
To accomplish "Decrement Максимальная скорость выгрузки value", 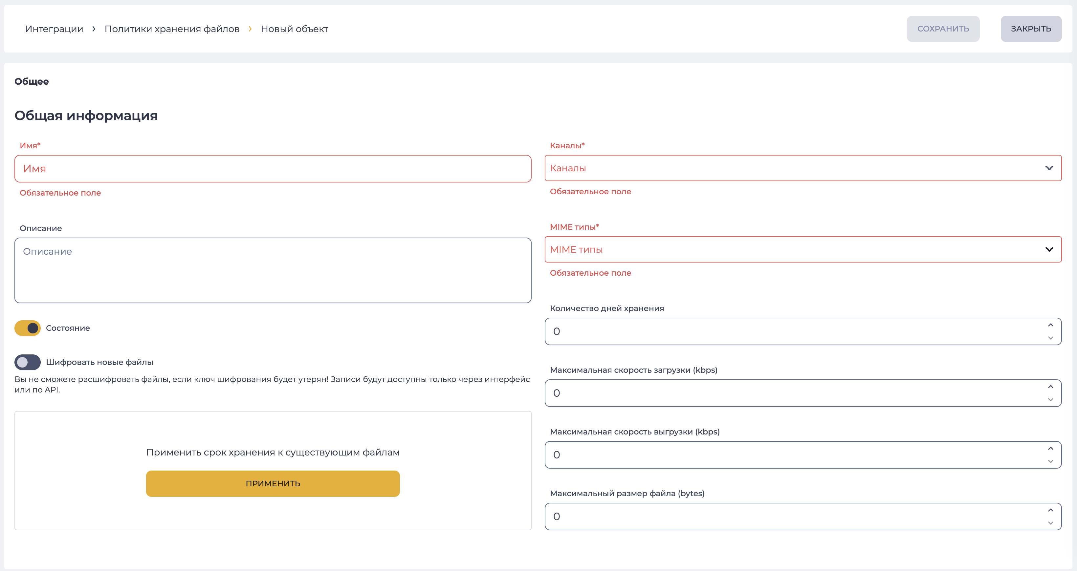I will point(1050,462).
